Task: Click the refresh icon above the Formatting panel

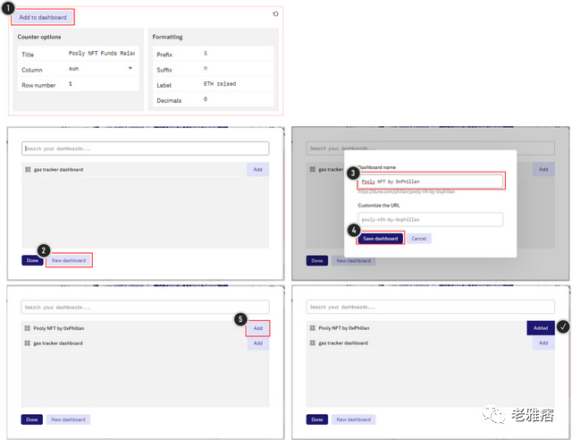Action: [275, 14]
